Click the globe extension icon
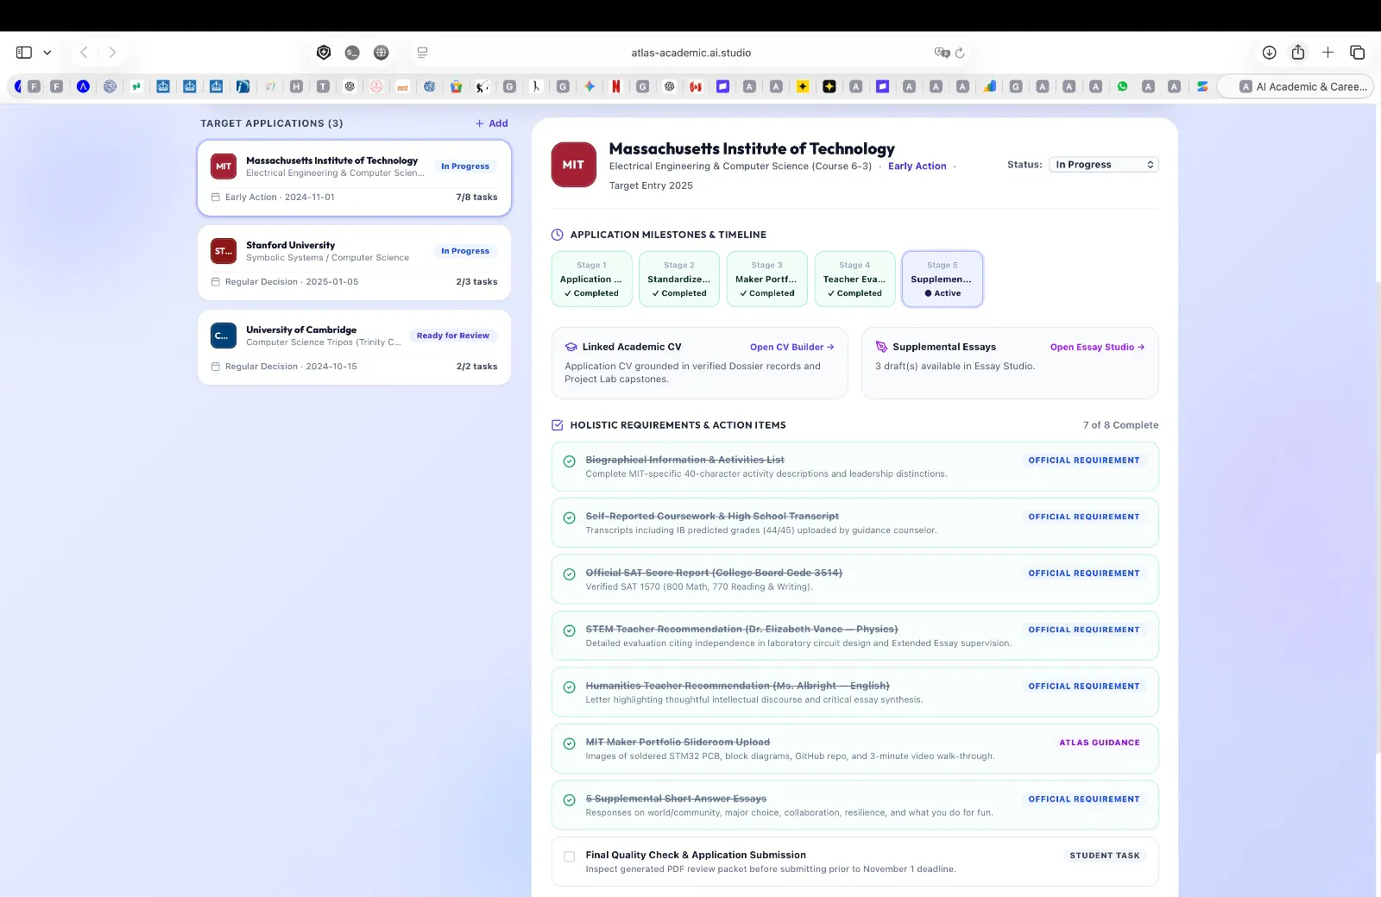Image resolution: width=1381 pixels, height=897 pixels. click(381, 53)
